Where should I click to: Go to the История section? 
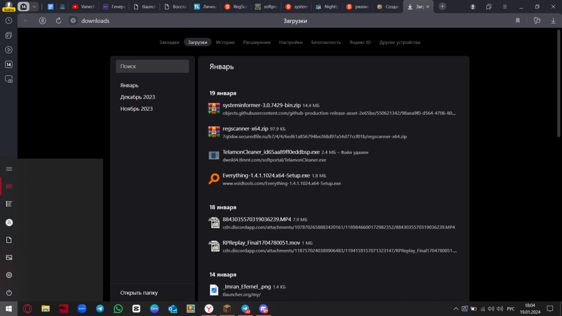(x=225, y=42)
